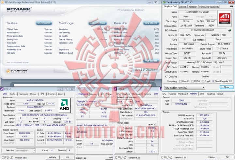Open the Slot #3 memory slot dropdown
This screenshot has height=160, width=235.
[x=125, y=101]
